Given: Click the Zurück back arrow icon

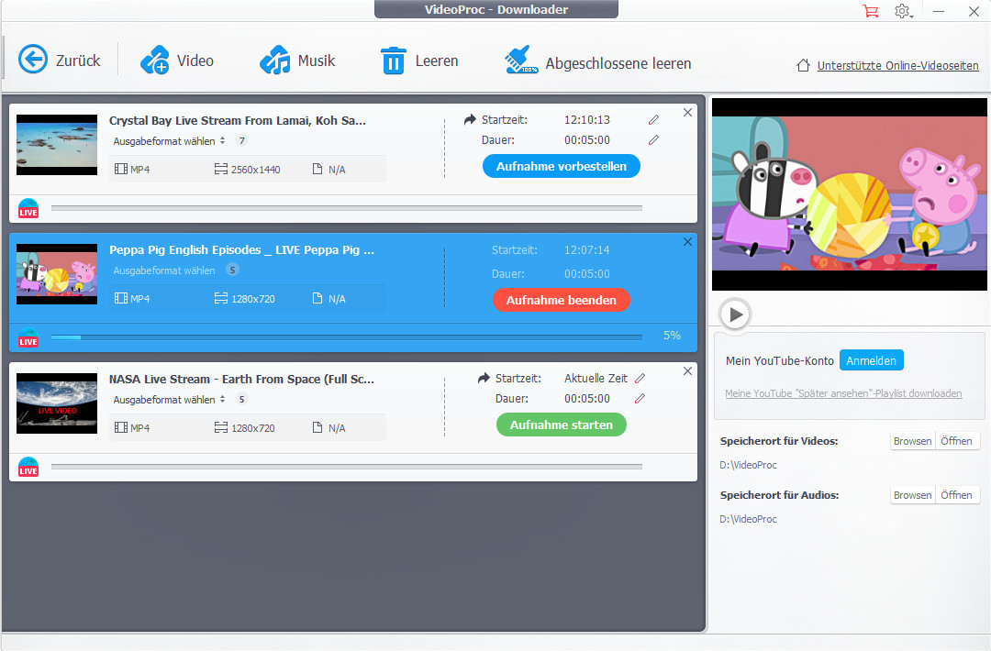Looking at the screenshot, I should [x=33, y=61].
